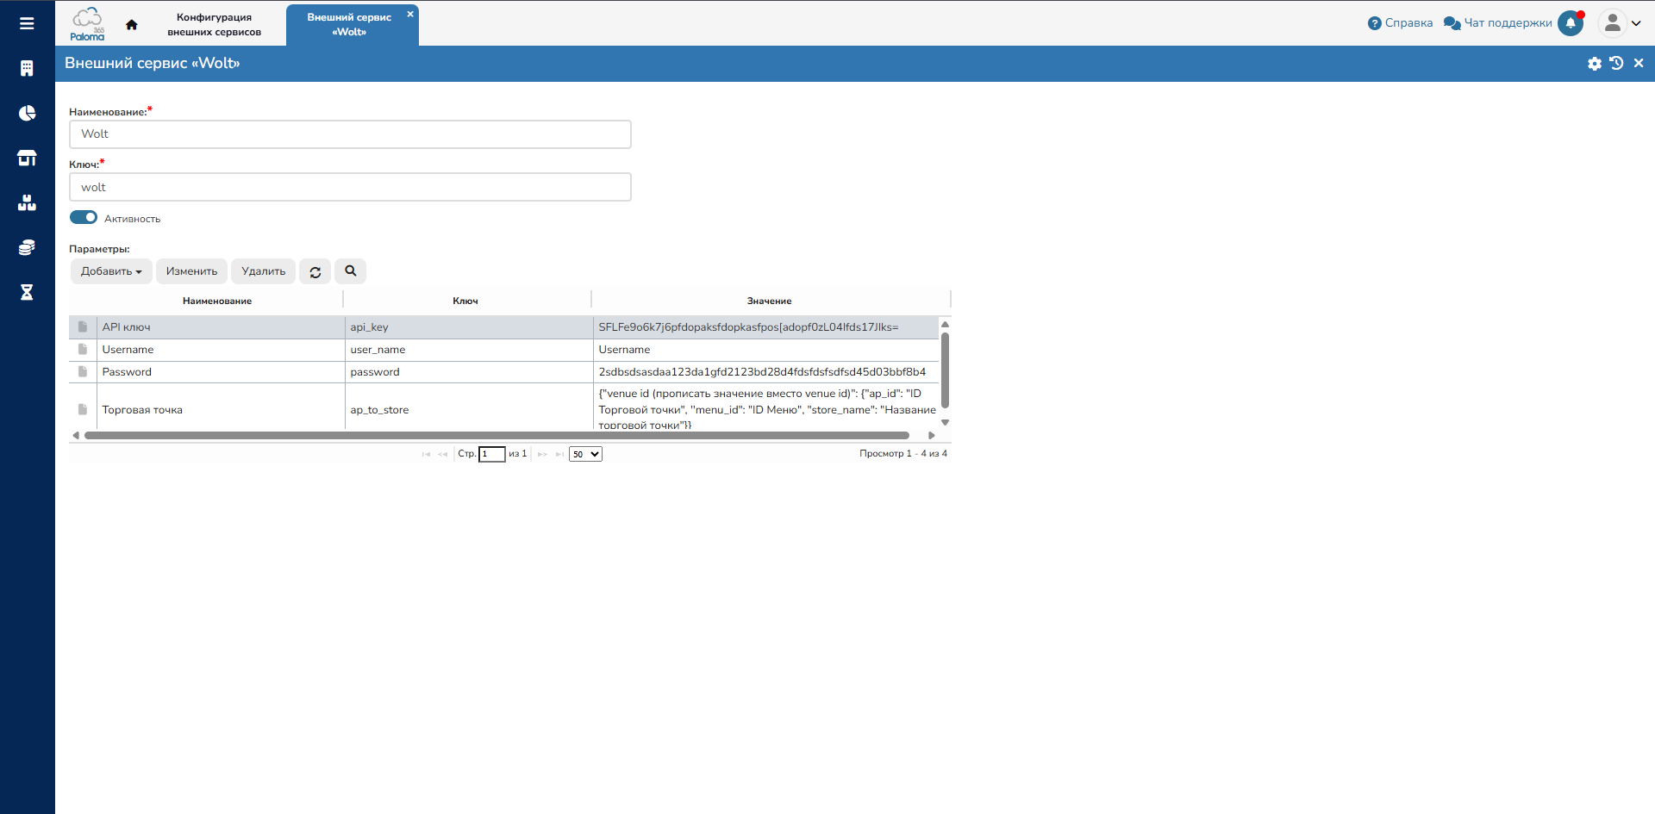Select the Внешний сервис «Wolt» tab

click(x=348, y=24)
